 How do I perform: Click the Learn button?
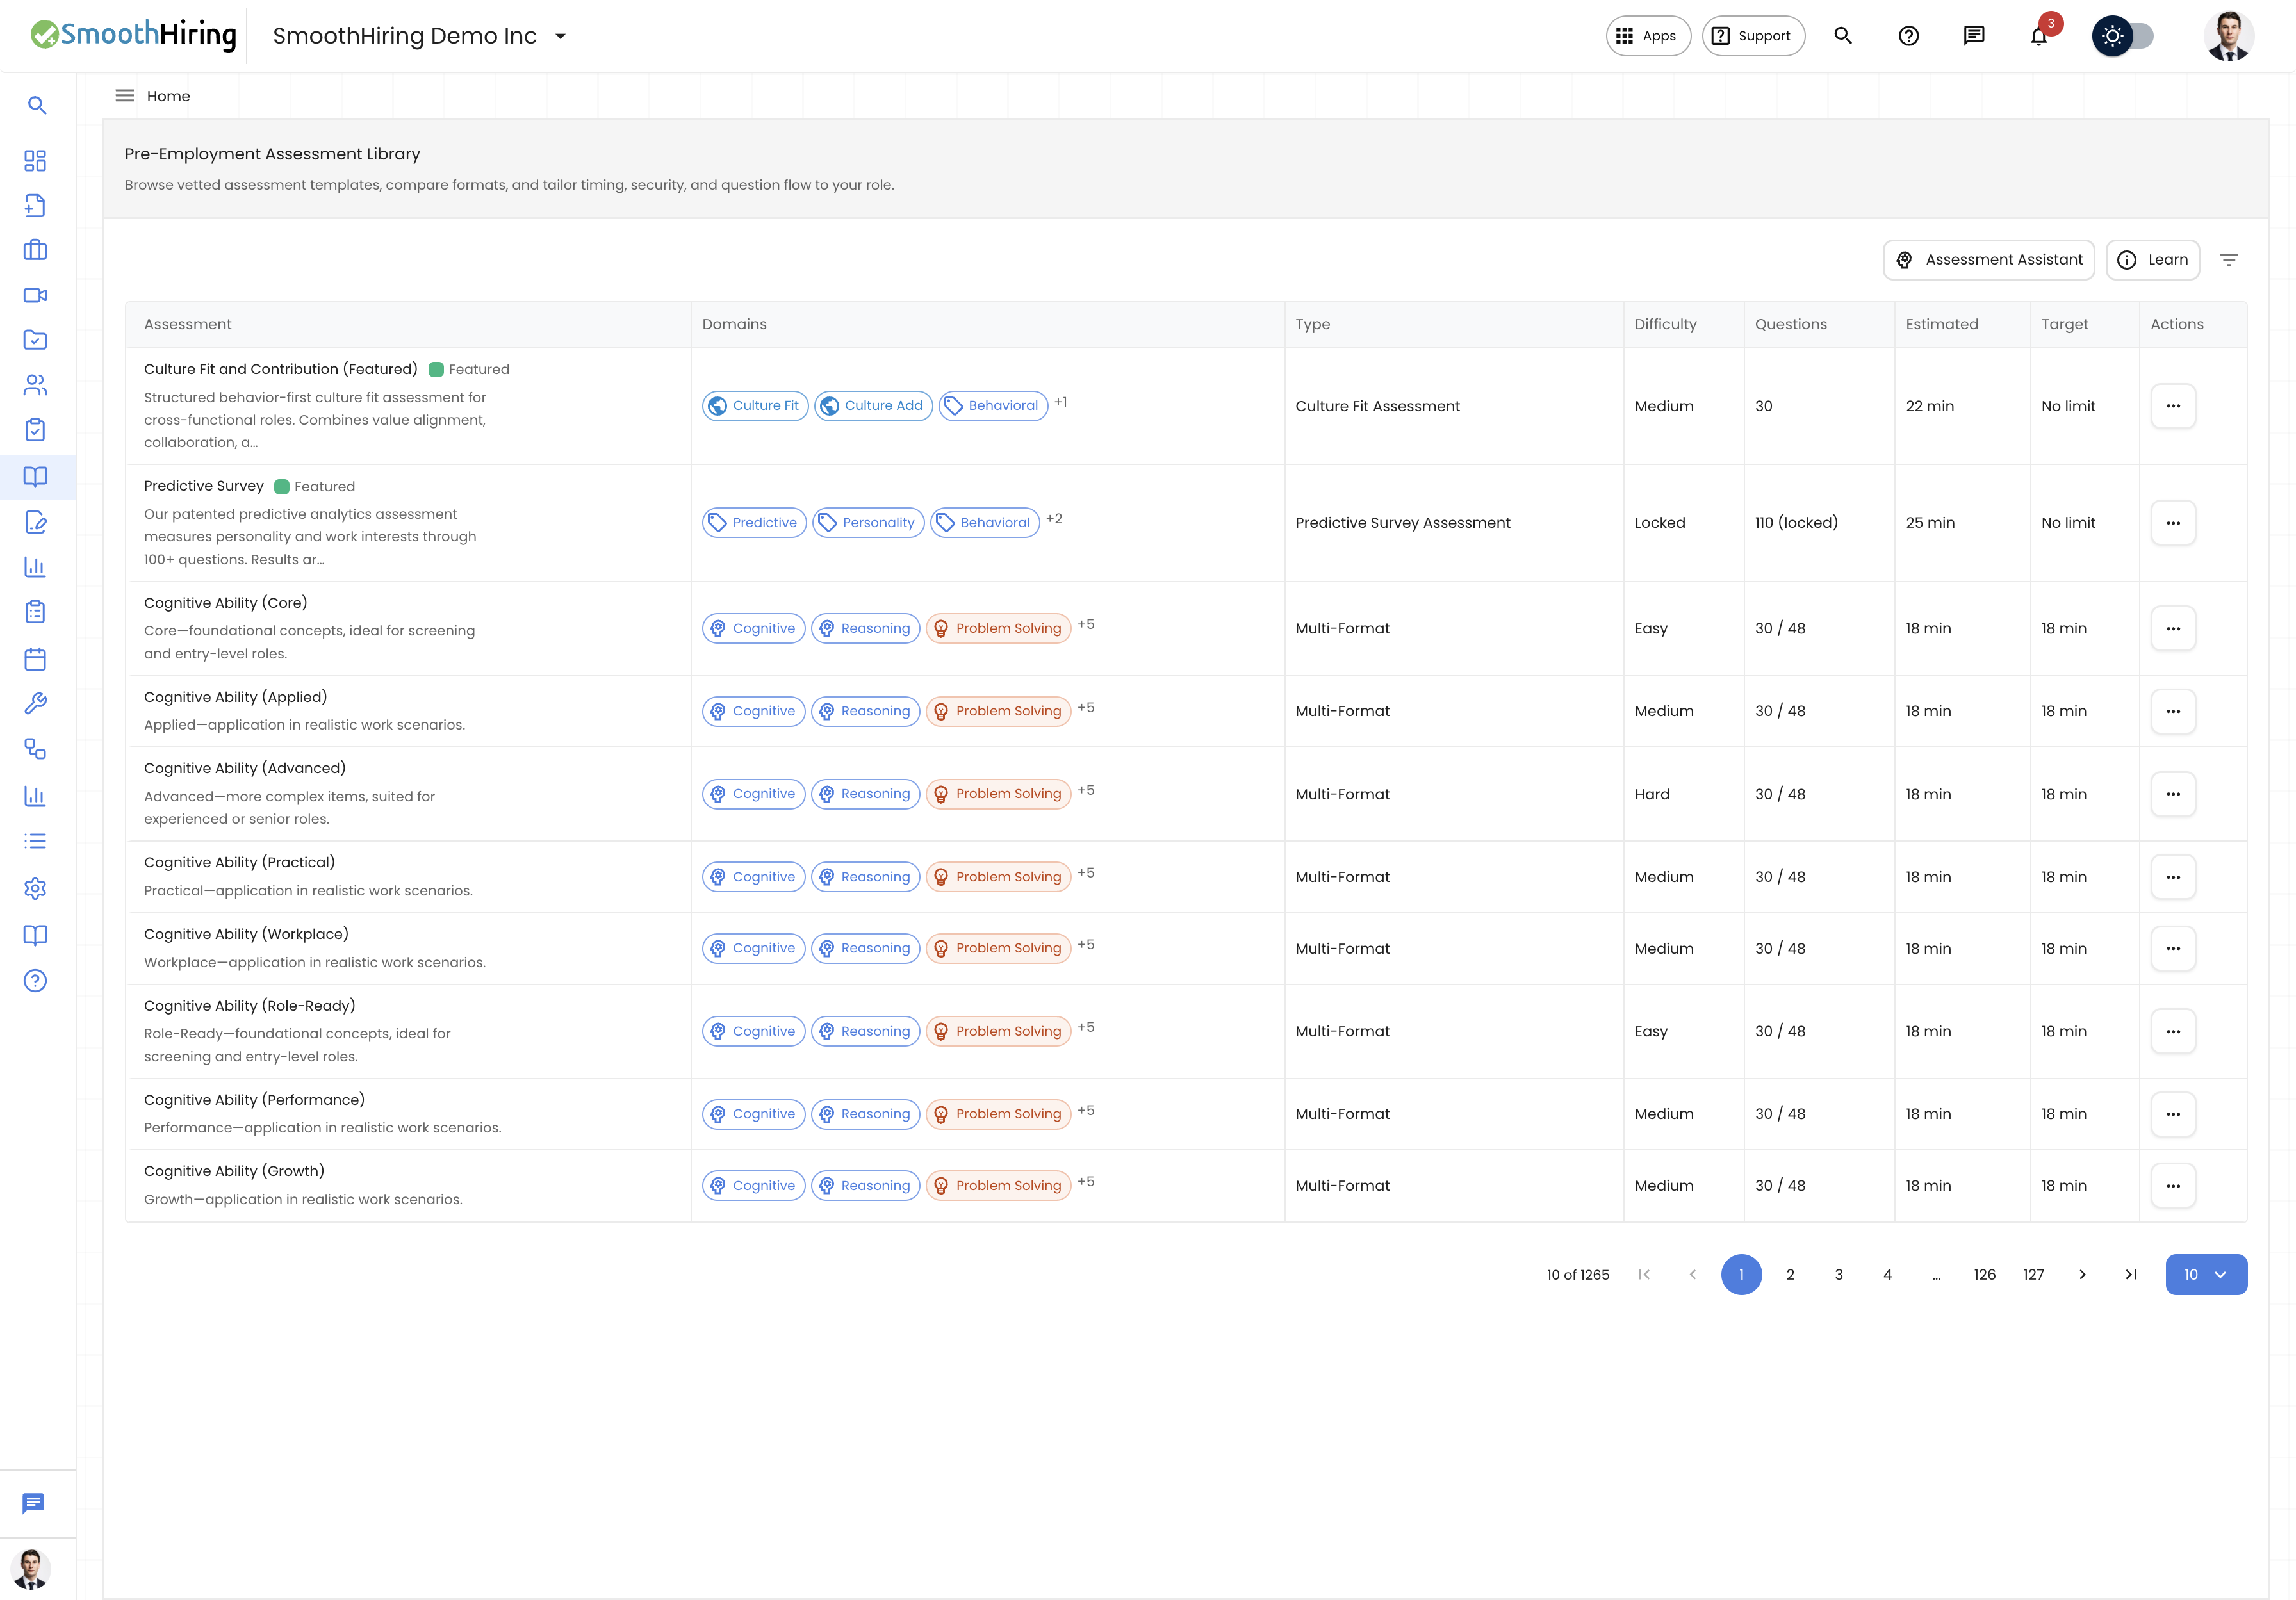[x=2153, y=260]
